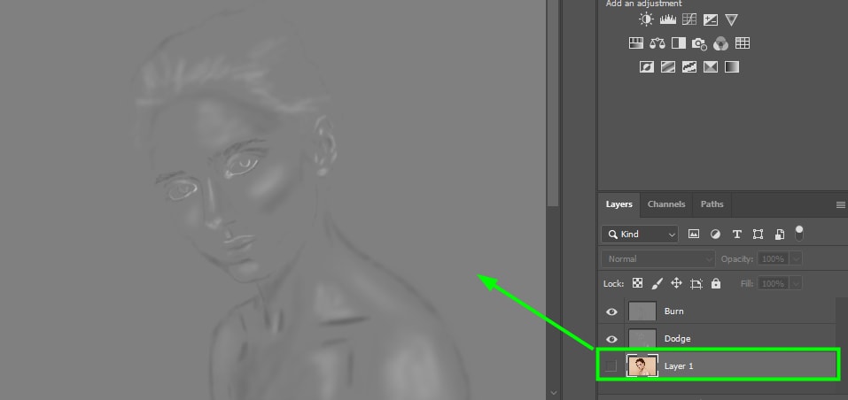Show Layer 1 using visibility box
This screenshot has height=400, width=848.
(611, 366)
